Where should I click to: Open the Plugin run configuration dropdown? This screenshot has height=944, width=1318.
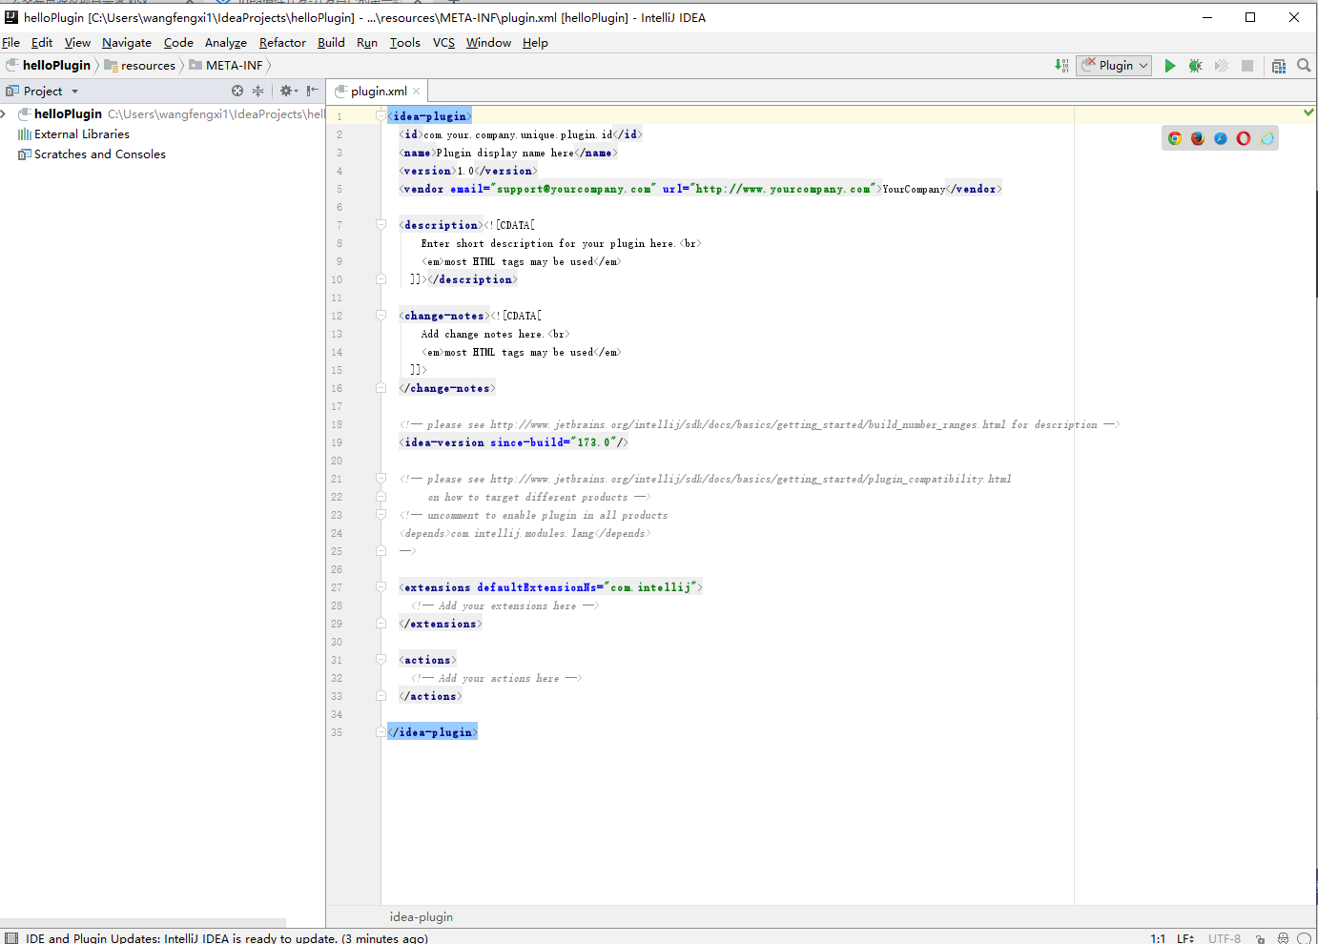click(x=1114, y=66)
